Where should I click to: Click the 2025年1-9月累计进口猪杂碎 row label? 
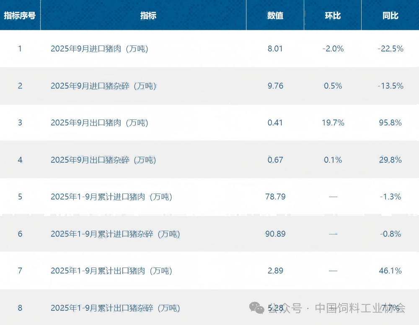pos(115,234)
